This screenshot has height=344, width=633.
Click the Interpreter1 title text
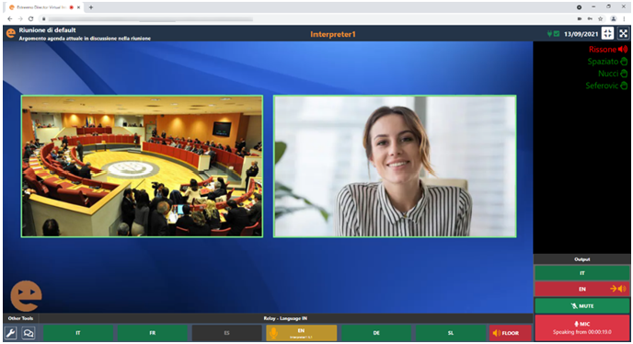pos(333,34)
